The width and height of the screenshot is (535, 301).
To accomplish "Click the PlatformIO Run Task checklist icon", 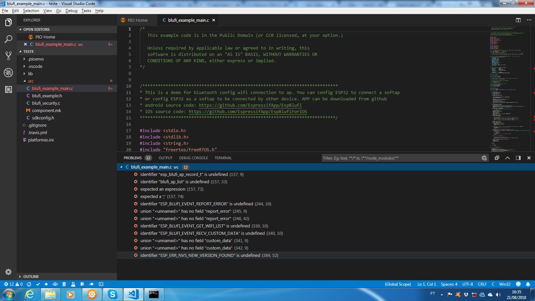I will click(82, 284).
